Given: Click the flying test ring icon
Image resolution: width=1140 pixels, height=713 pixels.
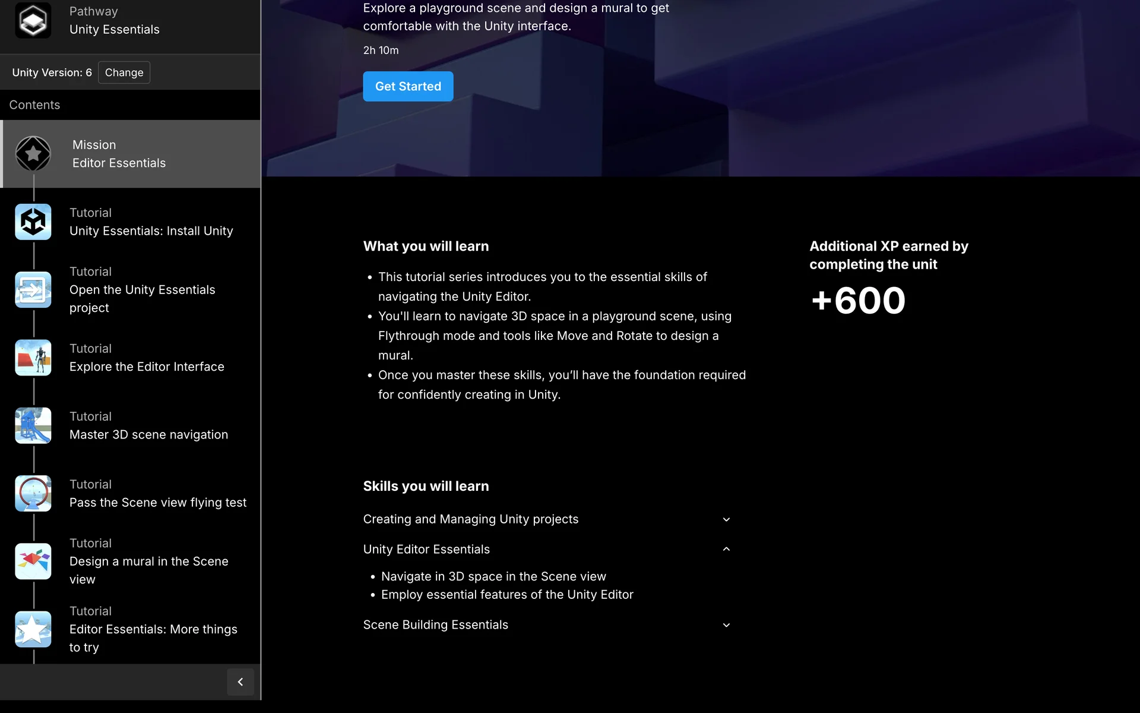Looking at the screenshot, I should pos(33,493).
